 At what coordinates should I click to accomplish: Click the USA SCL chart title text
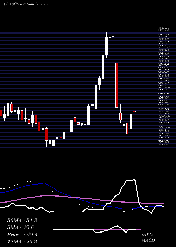click(26, 4)
